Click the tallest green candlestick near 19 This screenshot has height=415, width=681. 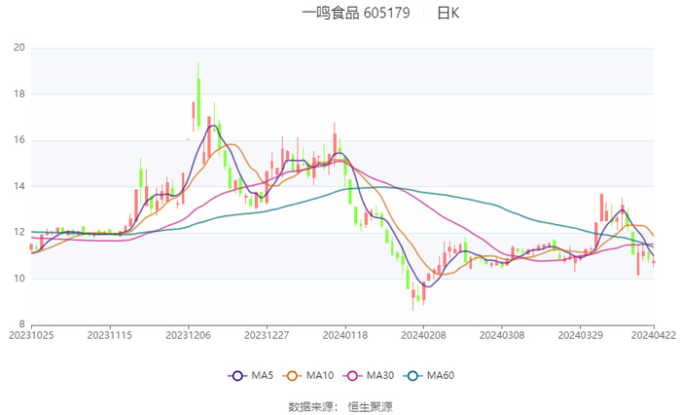coord(198,95)
